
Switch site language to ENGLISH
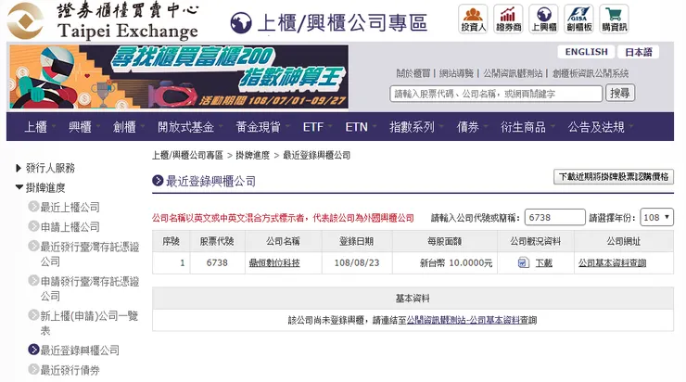[x=586, y=52]
